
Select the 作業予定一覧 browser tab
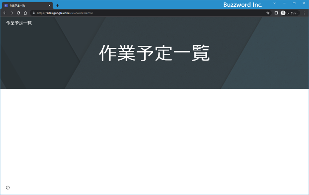pos(28,6)
